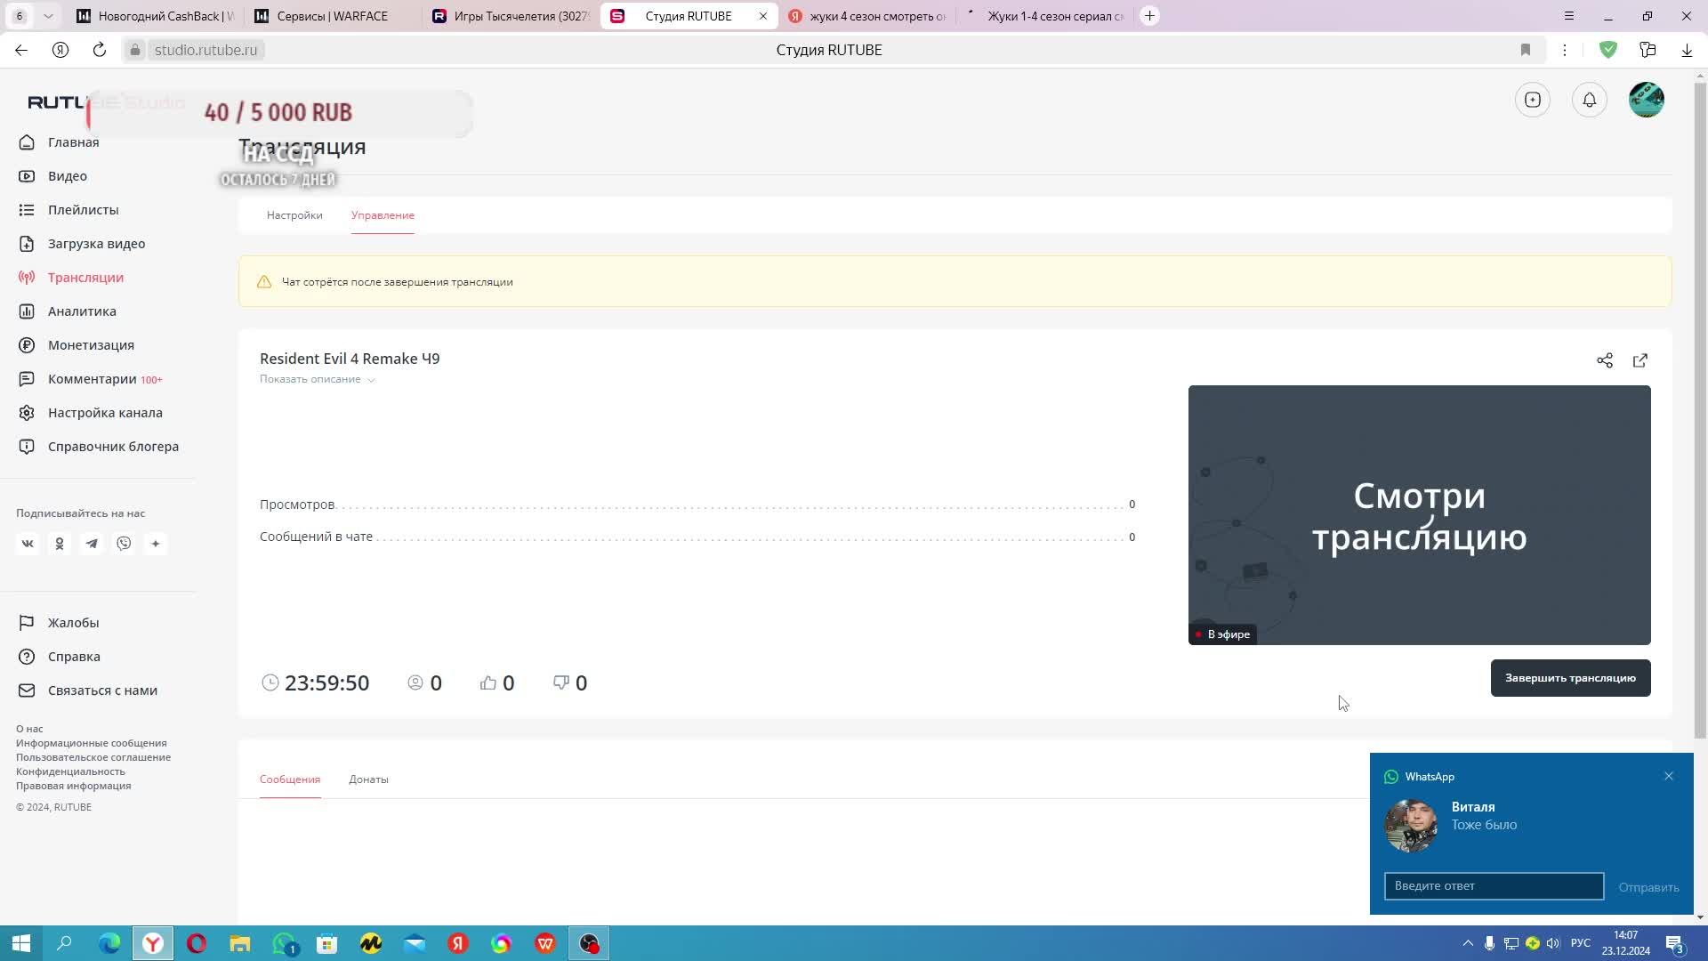The image size is (1708, 961).
Task: Select the Донаты tab
Action: 368,779
